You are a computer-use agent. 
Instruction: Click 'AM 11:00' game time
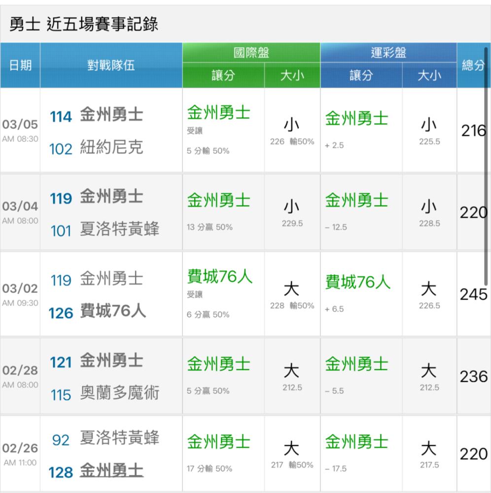pos(20,463)
